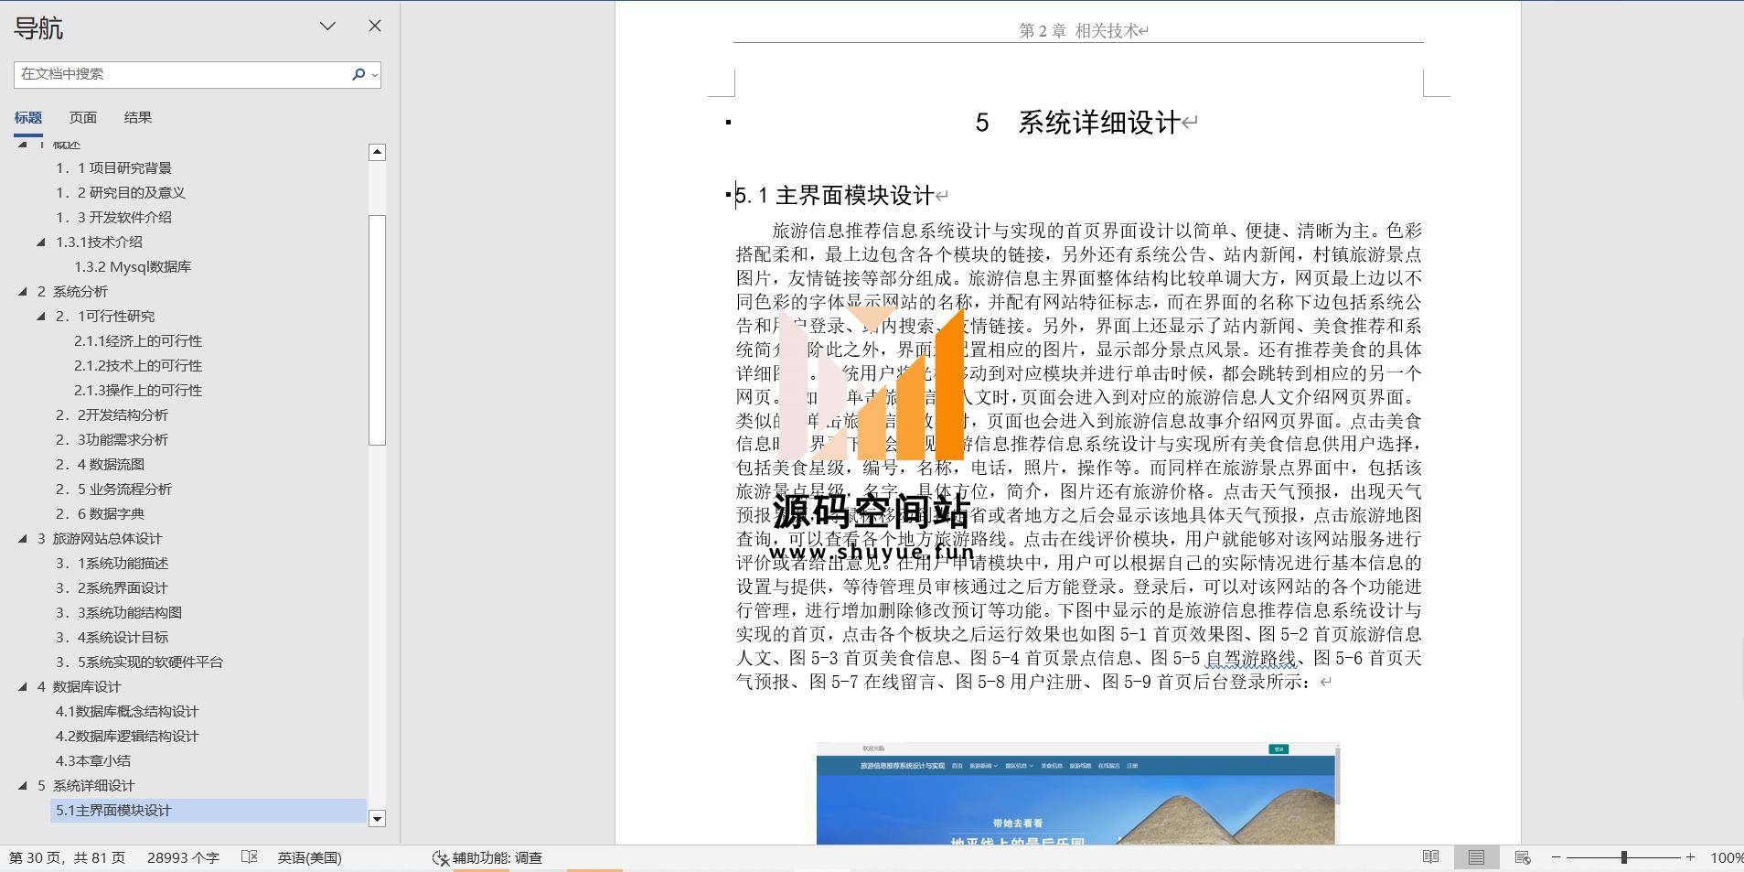The width and height of the screenshot is (1744, 872).
Task: Collapse the 5 系统详细设计 heading
Action: coord(23,785)
